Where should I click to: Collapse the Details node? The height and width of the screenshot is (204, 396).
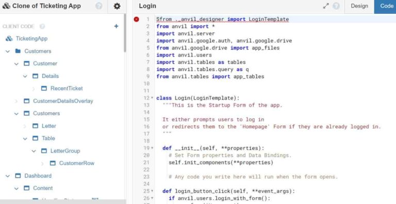(25, 76)
